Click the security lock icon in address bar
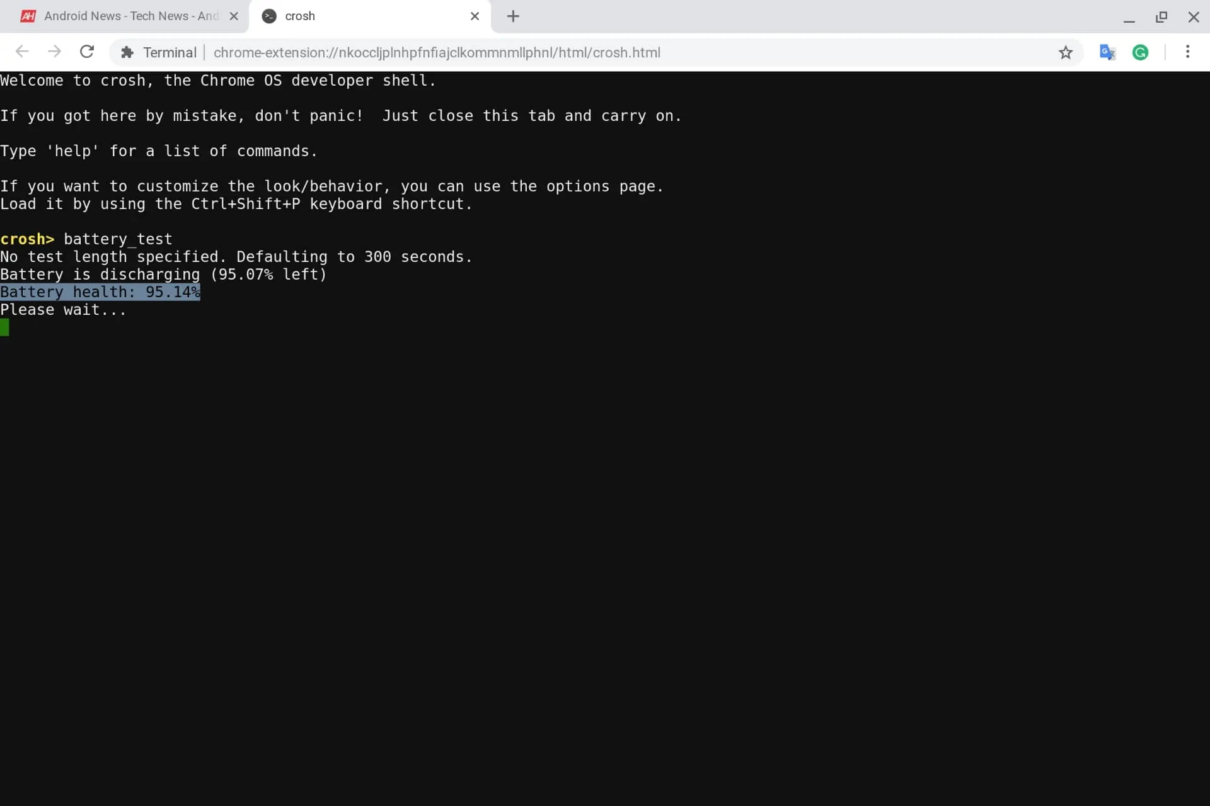Screen dimensions: 1210x806 (x=127, y=52)
